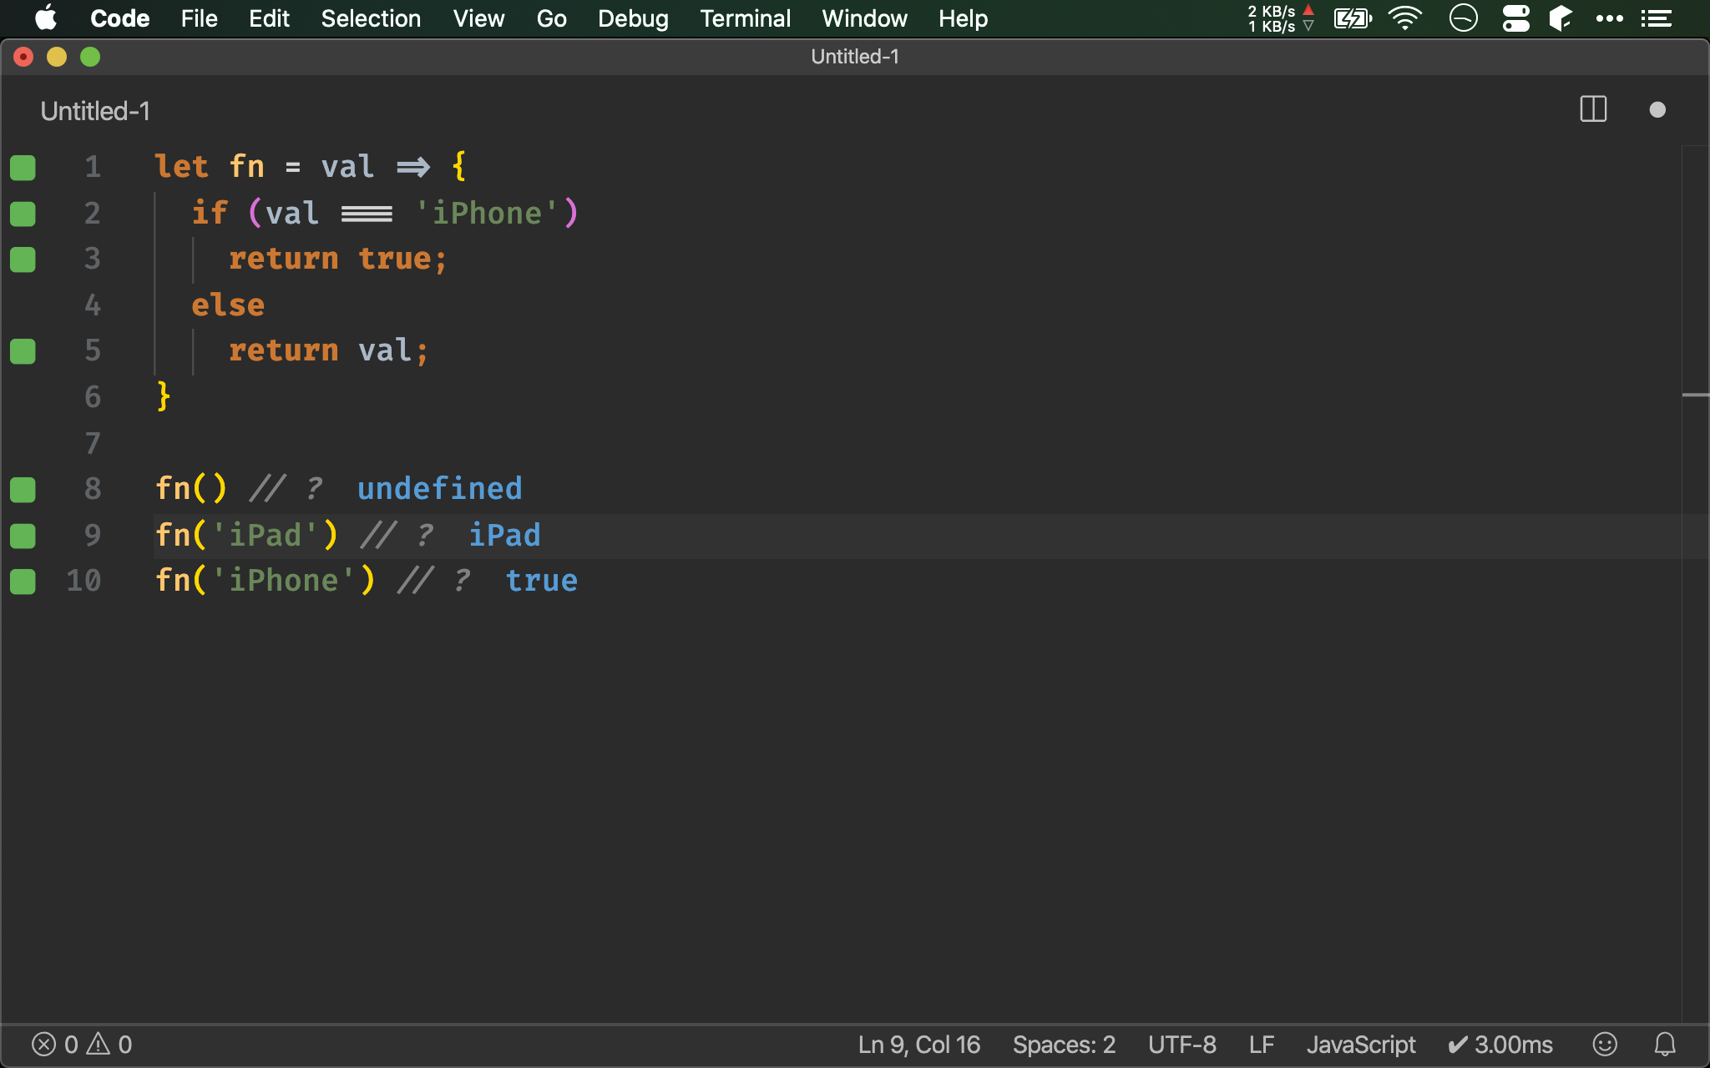The width and height of the screenshot is (1710, 1068).
Task: Click the Quokka 3.00ms checkmark status
Action: 1500,1044
